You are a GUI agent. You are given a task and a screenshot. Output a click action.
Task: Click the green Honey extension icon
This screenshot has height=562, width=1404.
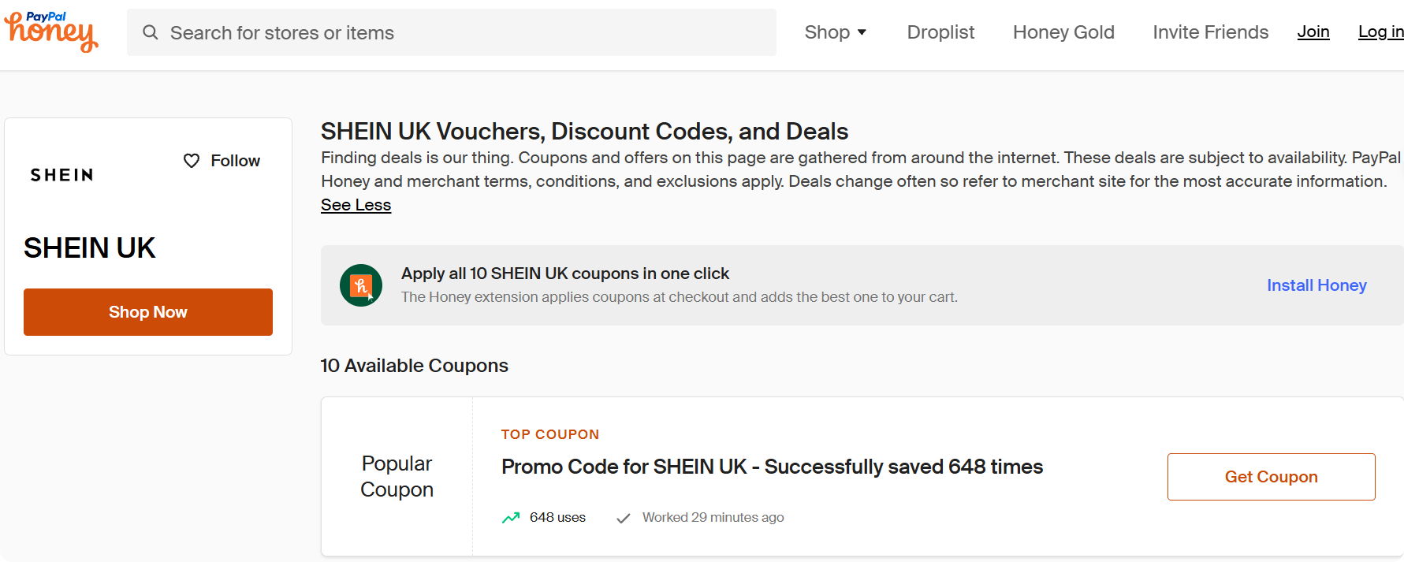tap(361, 285)
